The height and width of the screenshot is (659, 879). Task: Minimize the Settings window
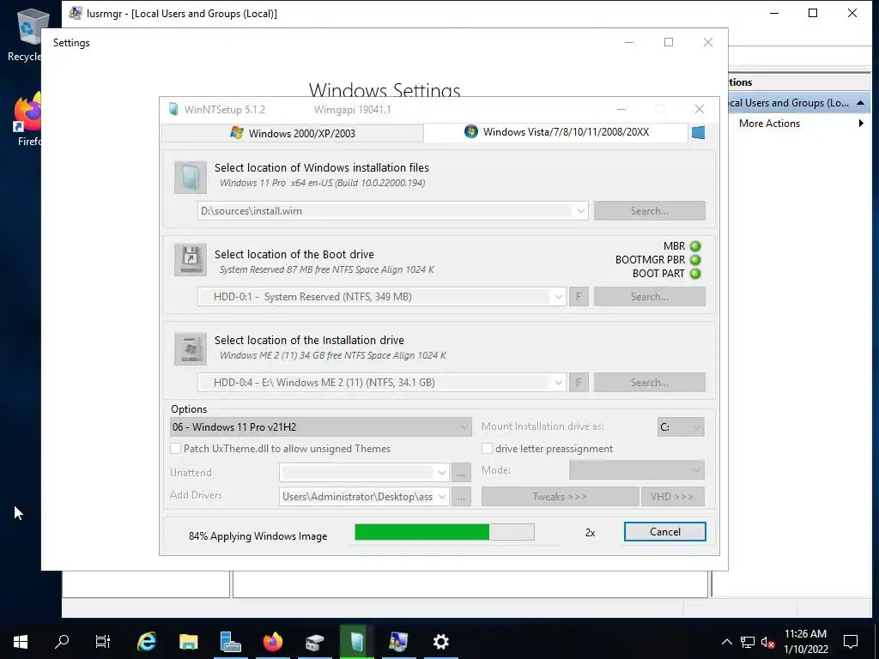pos(629,43)
